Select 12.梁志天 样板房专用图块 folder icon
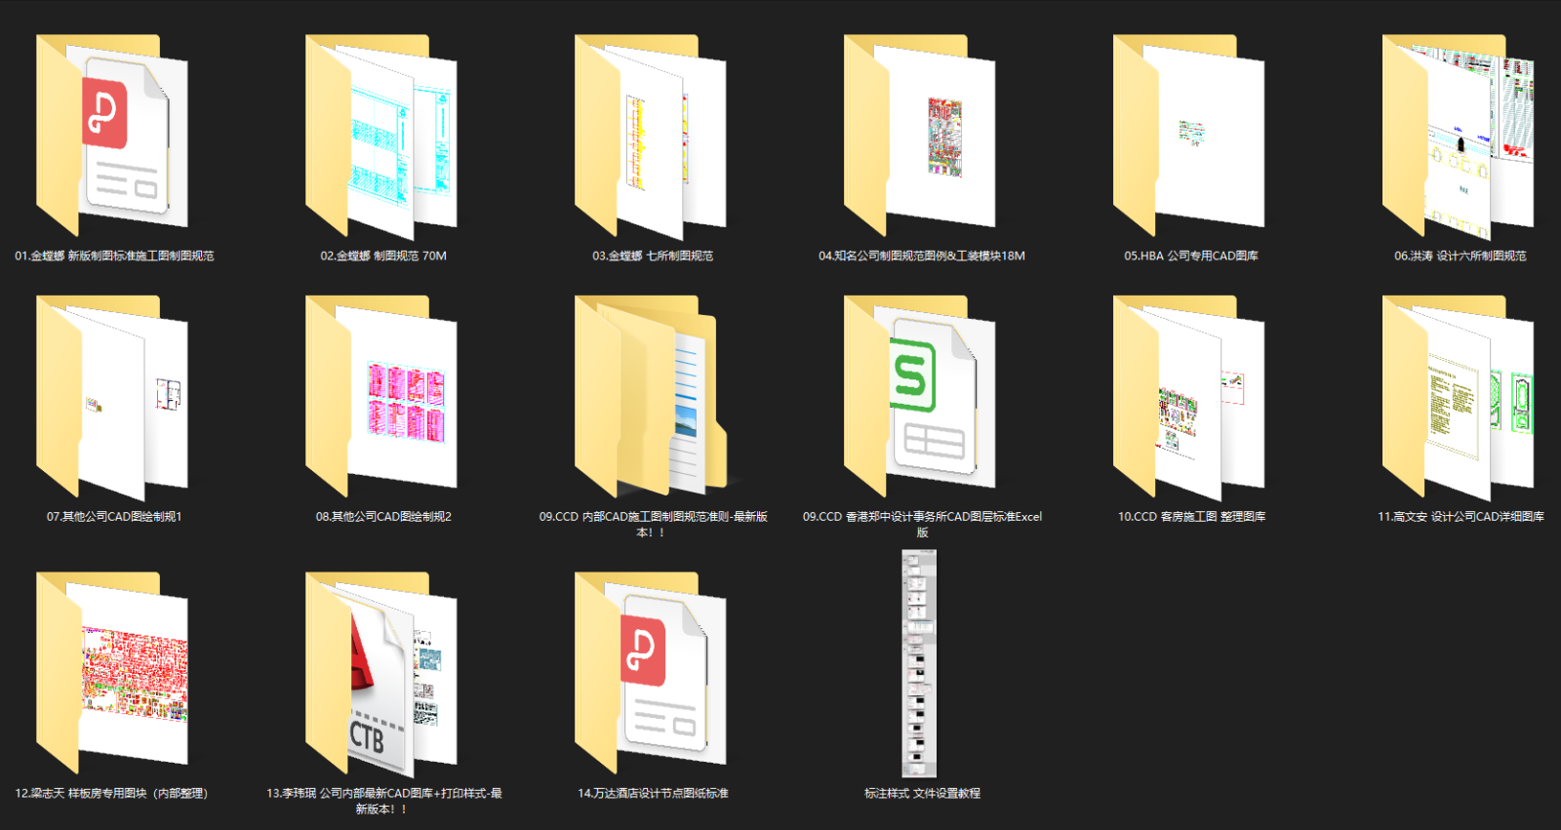This screenshot has width=1561, height=830. tap(112, 673)
